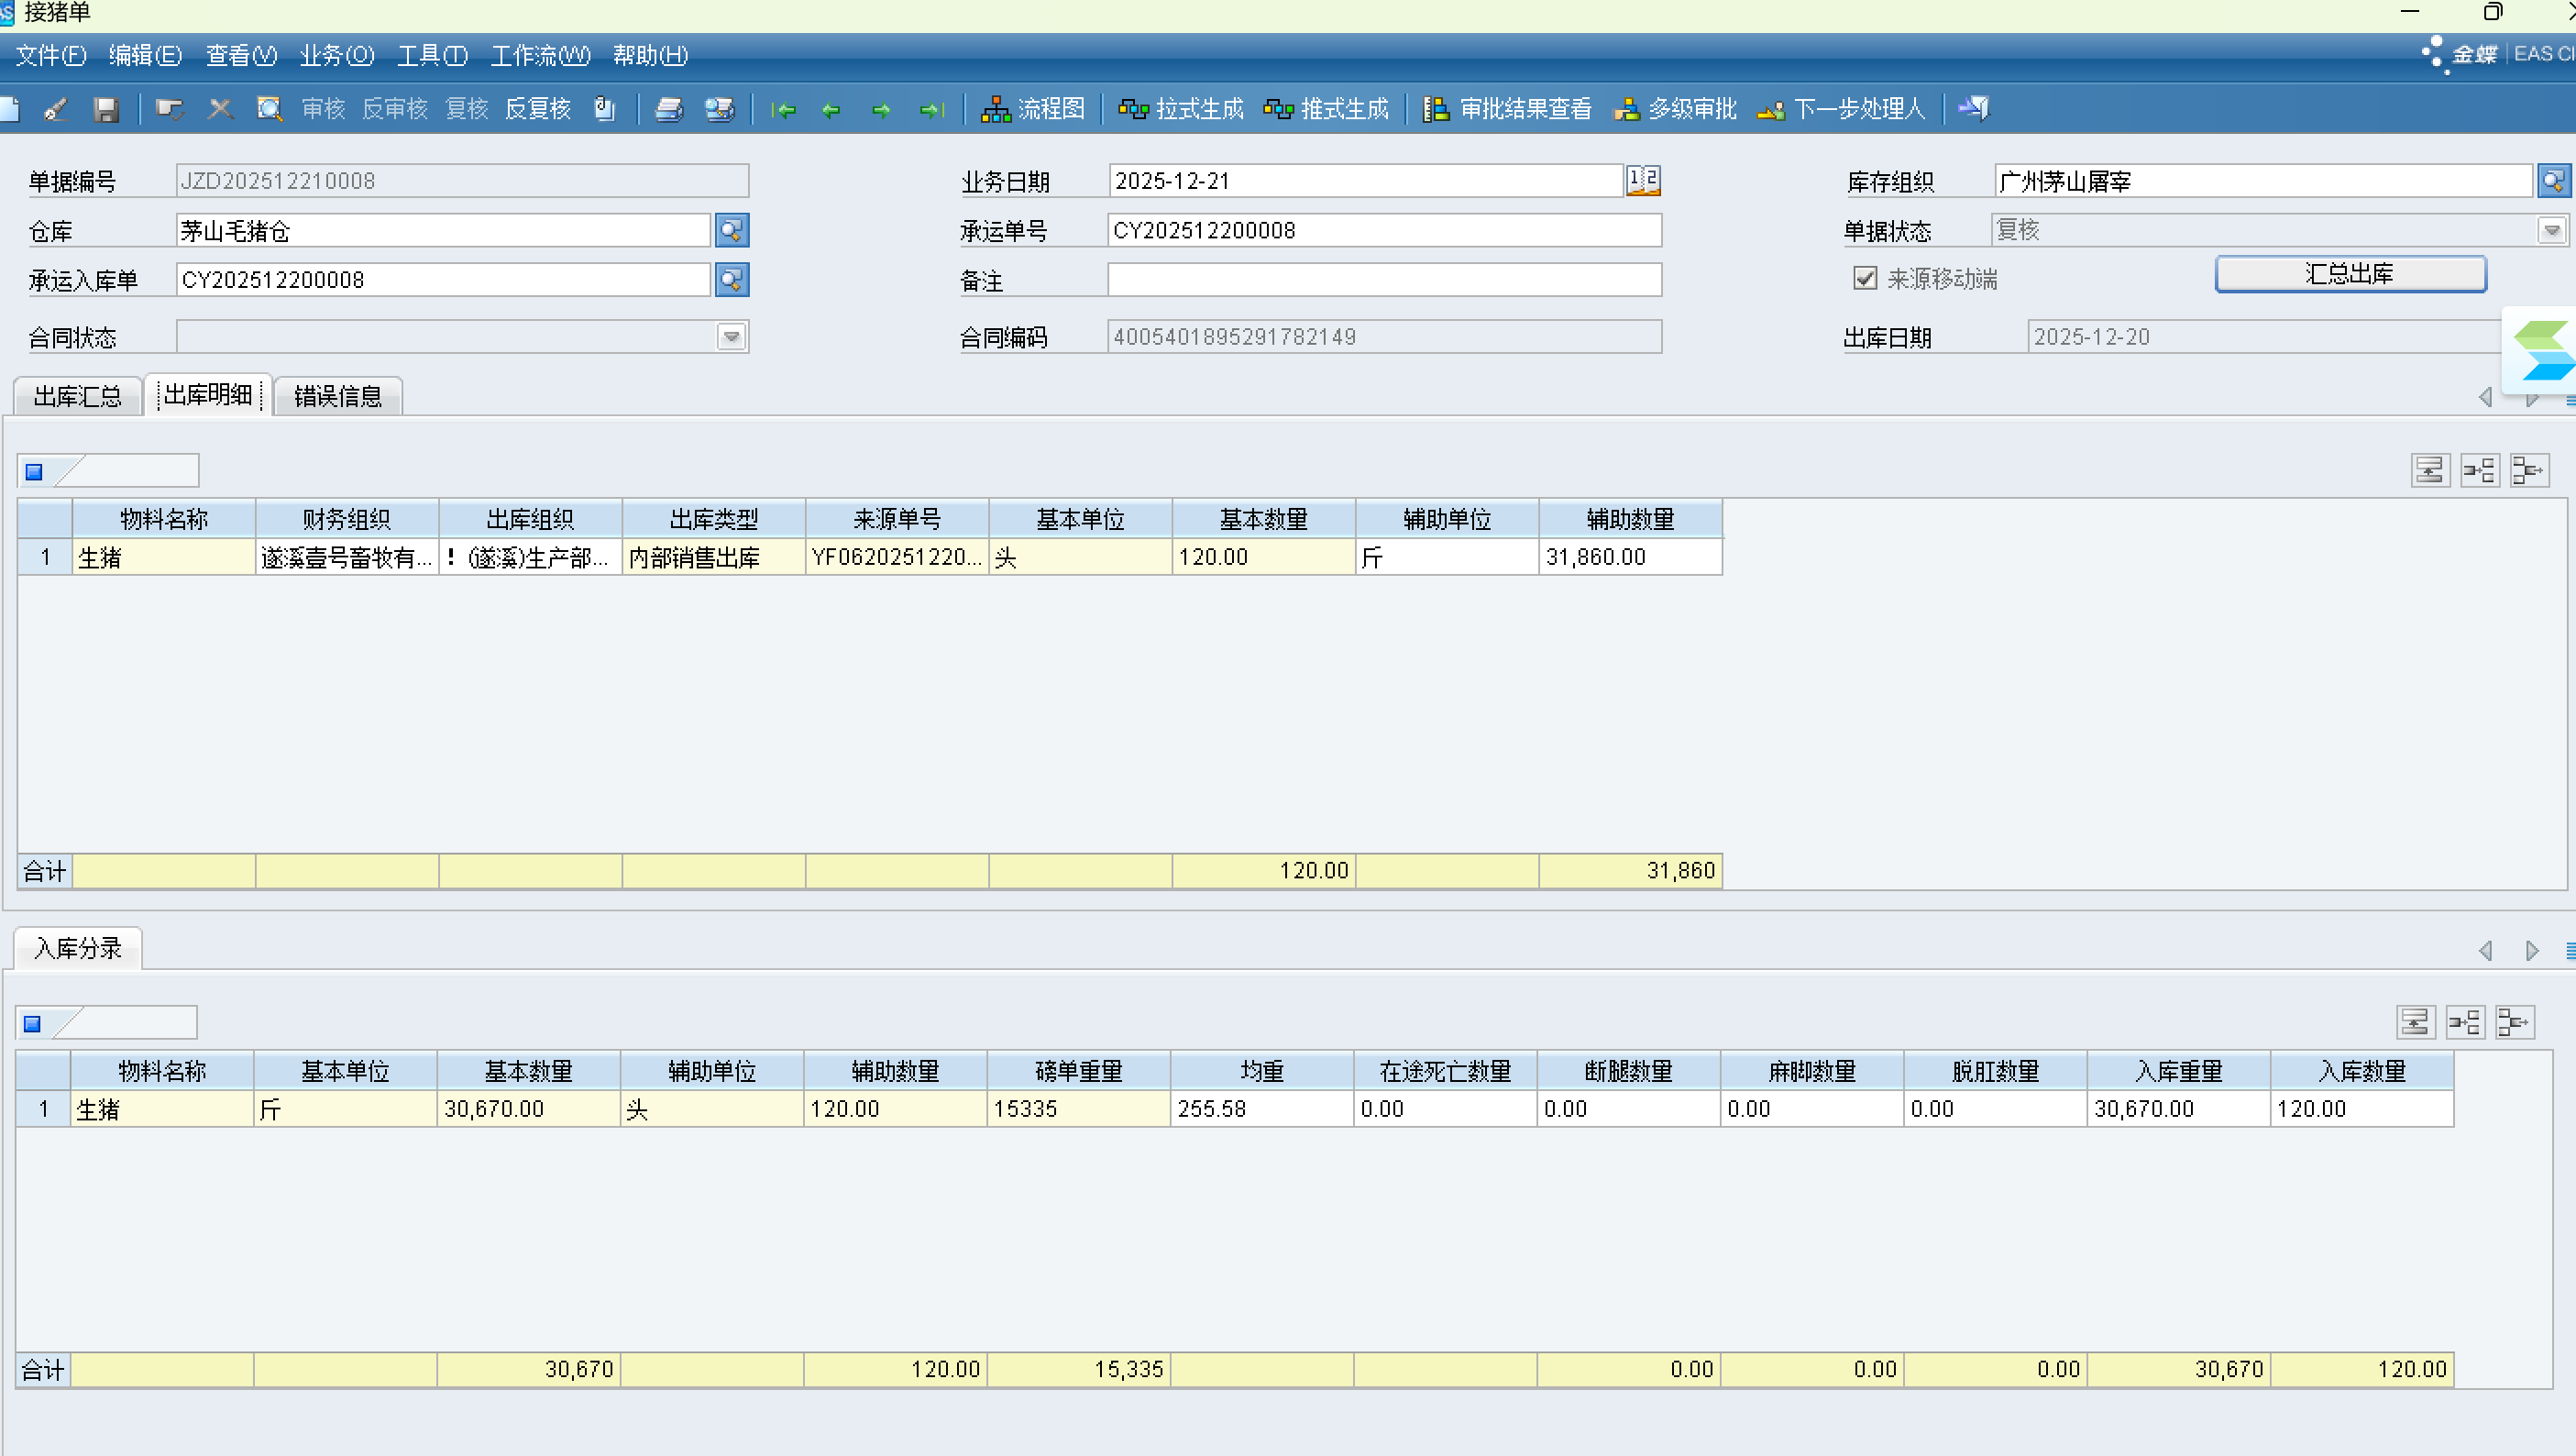Open the 工作流 menu
Screen dimensions: 2576x1456
coord(540,55)
